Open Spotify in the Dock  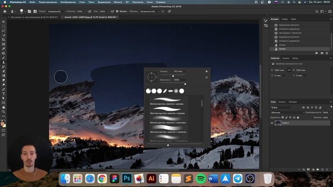point(201,179)
